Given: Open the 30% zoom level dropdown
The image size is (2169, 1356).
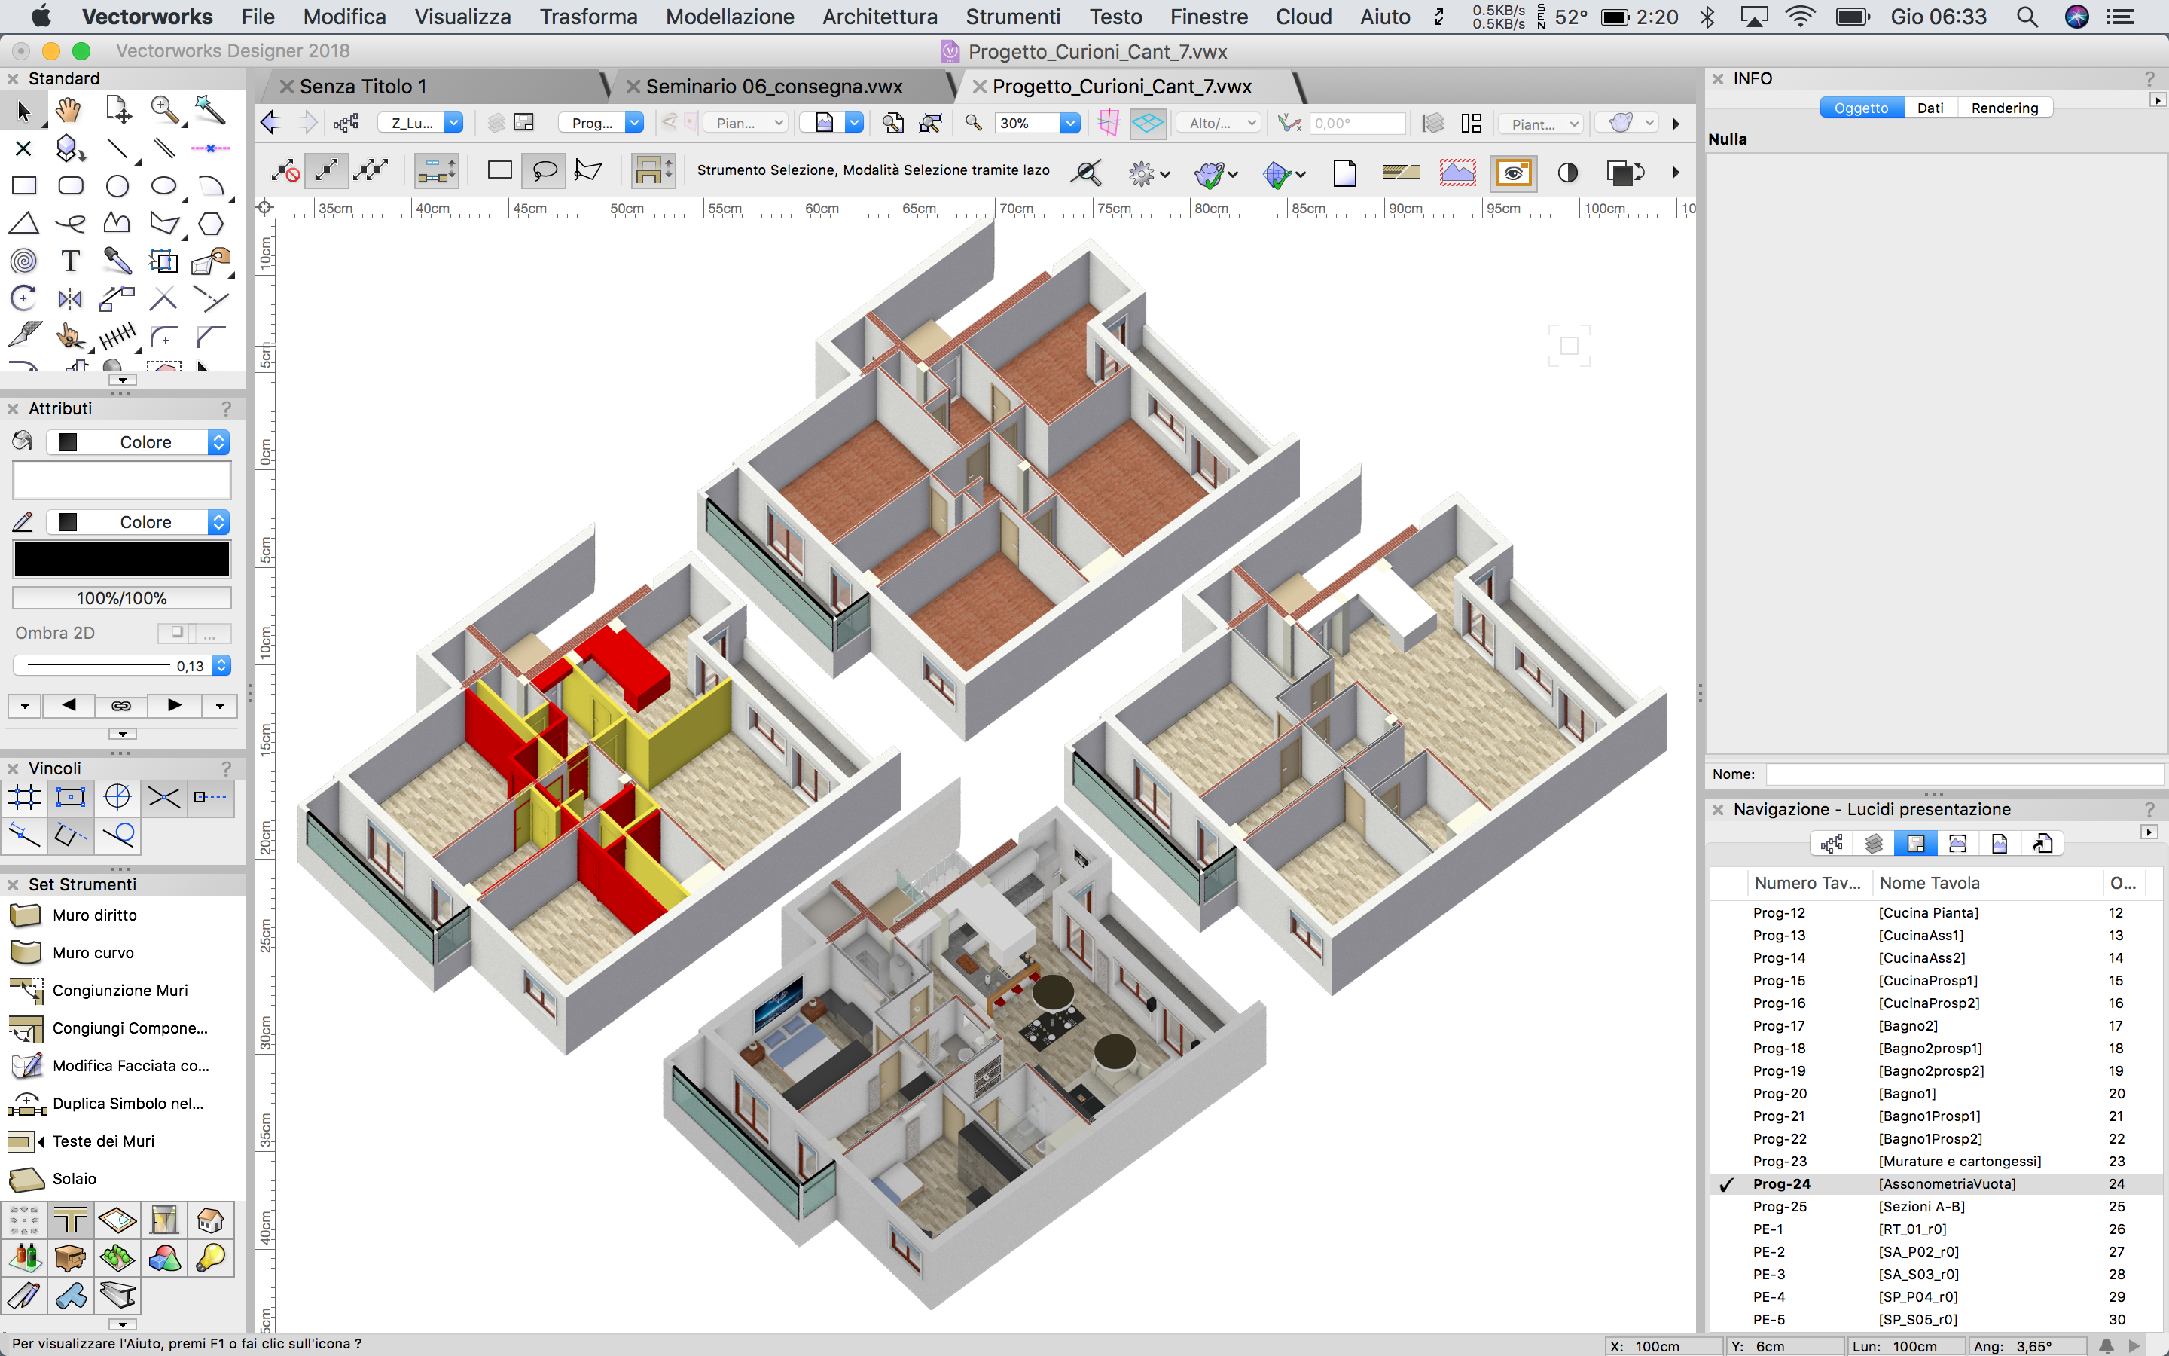Looking at the screenshot, I should pos(1069,123).
